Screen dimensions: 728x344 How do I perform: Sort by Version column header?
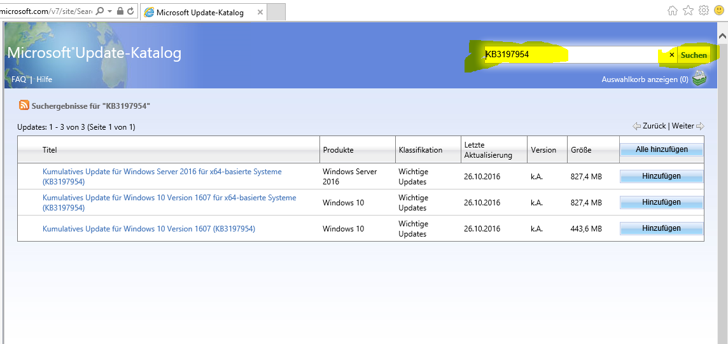point(543,150)
